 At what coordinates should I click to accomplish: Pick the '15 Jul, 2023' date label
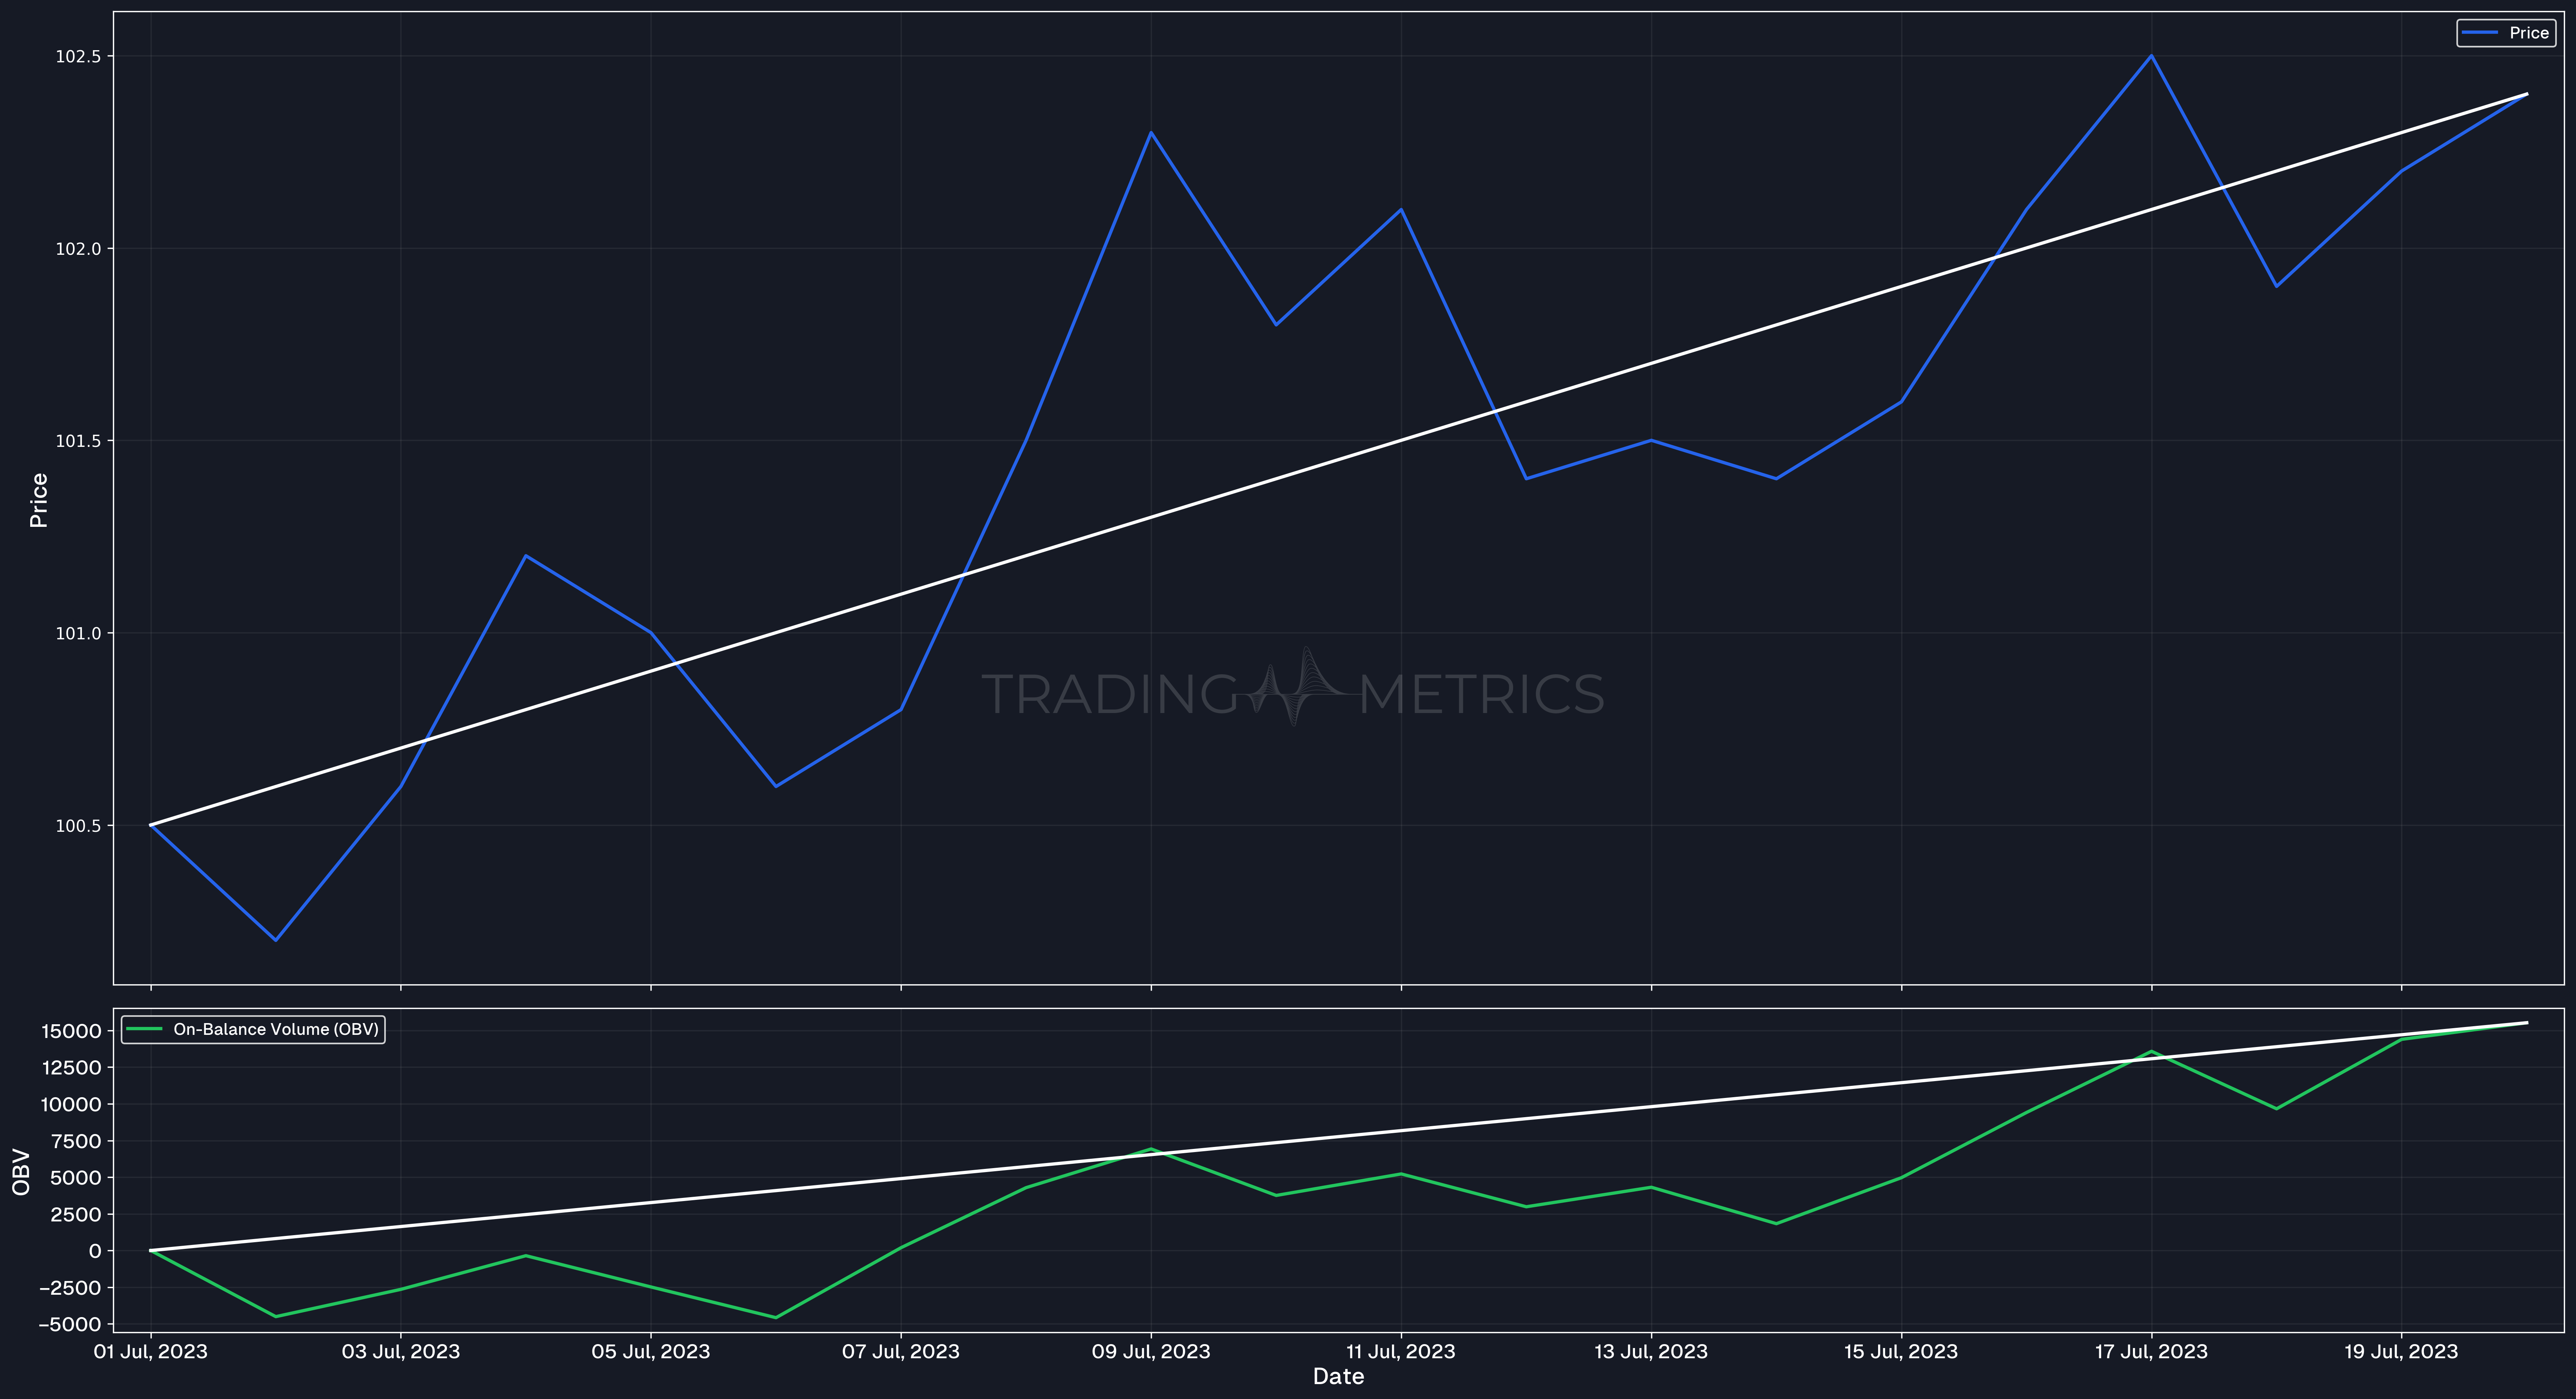pyautogui.click(x=1901, y=1352)
